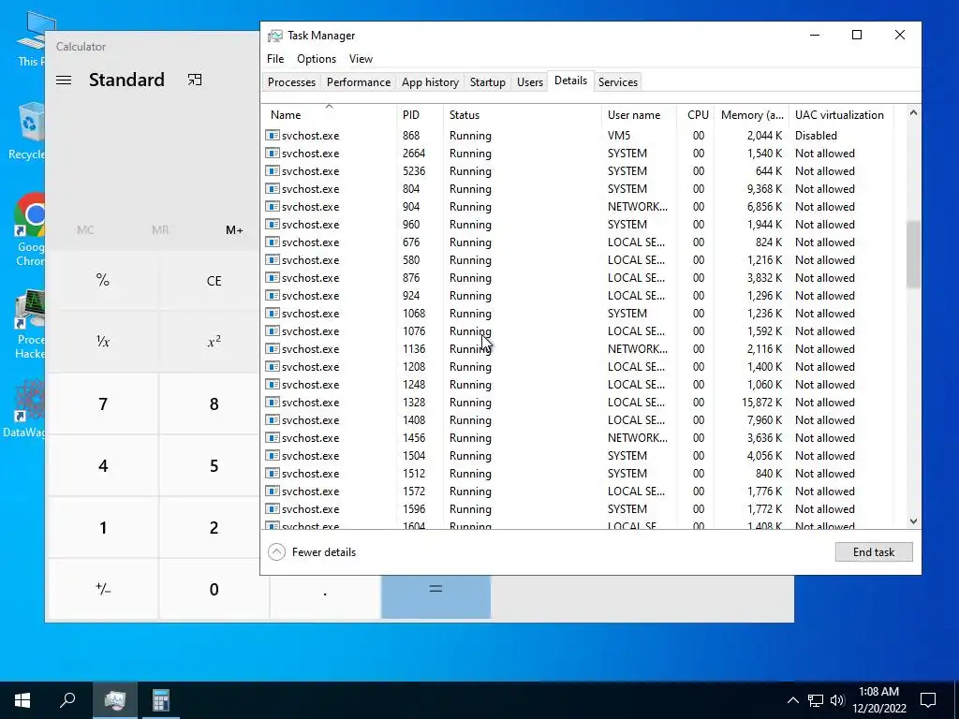Open network status tray icon

click(816, 700)
